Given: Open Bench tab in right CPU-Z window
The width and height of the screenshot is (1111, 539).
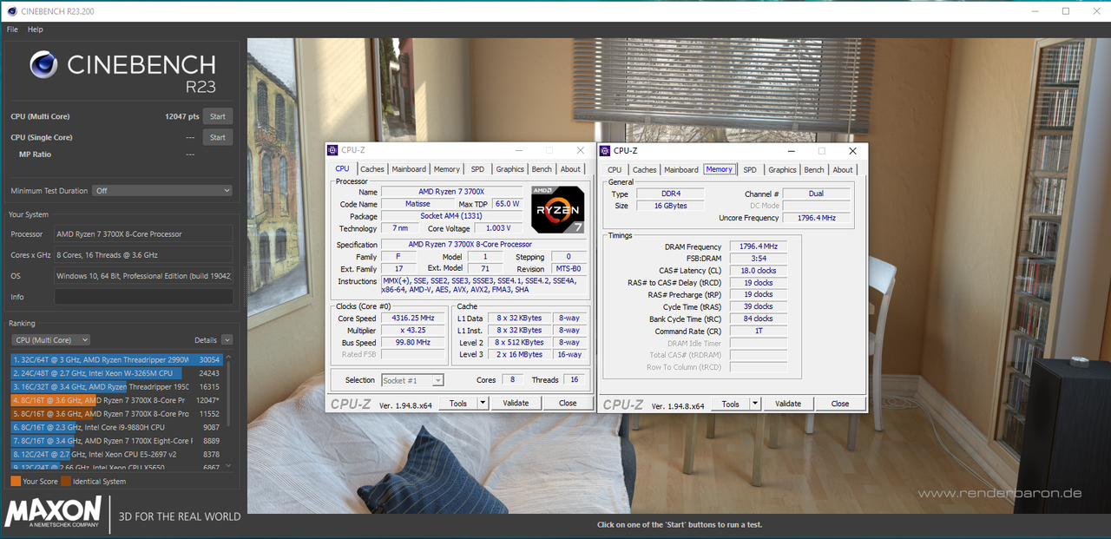Looking at the screenshot, I should point(814,169).
